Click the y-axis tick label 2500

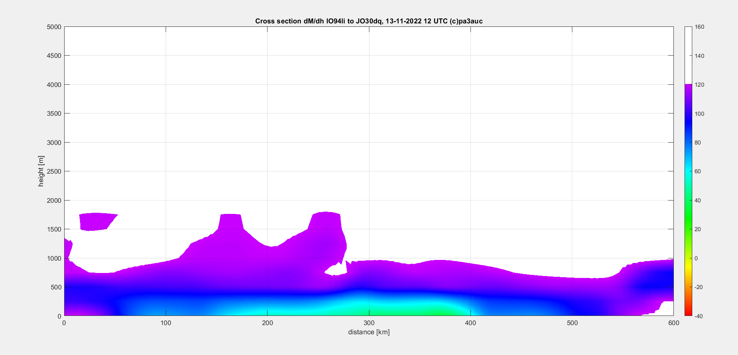tap(54, 171)
